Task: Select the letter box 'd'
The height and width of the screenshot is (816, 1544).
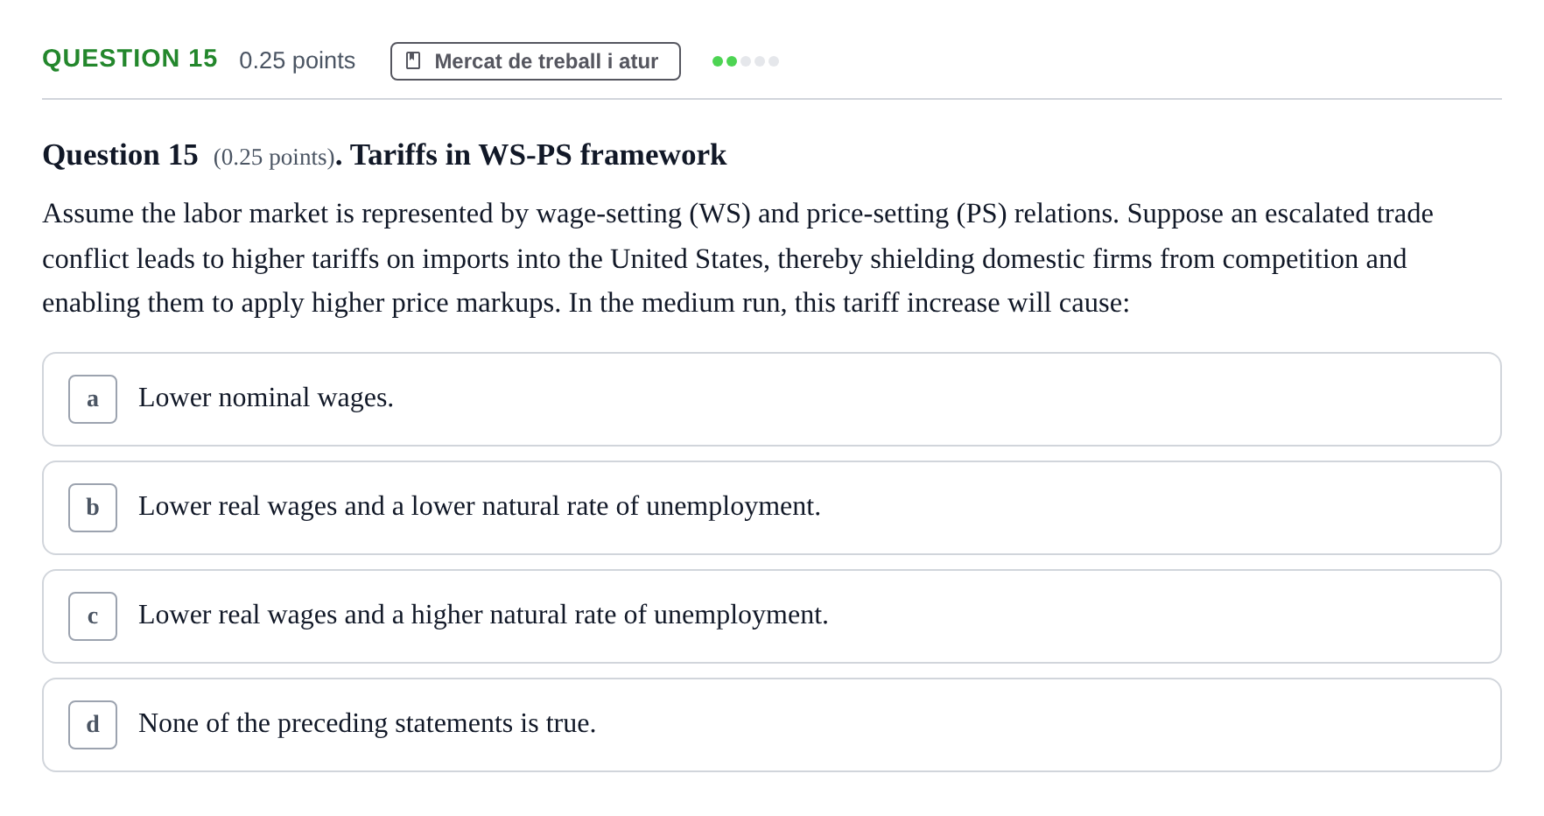Action: [93, 725]
